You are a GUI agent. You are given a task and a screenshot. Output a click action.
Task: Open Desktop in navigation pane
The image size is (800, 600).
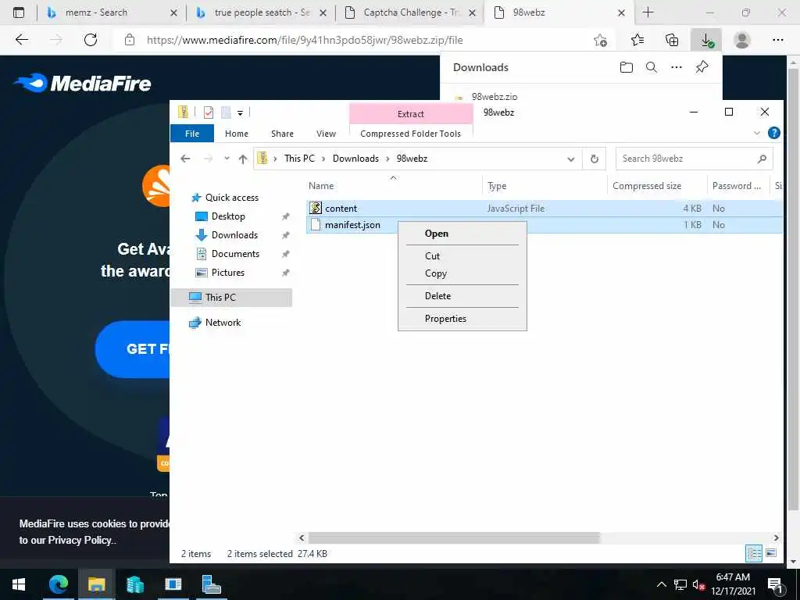coord(228,216)
